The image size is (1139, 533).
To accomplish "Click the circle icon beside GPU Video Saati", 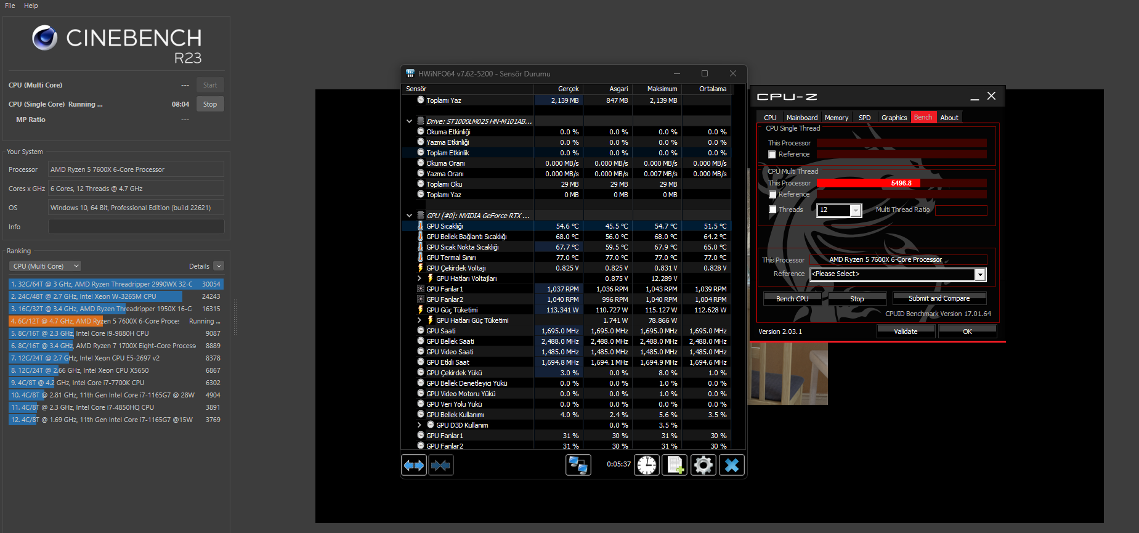I will click(x=421, y=352).
